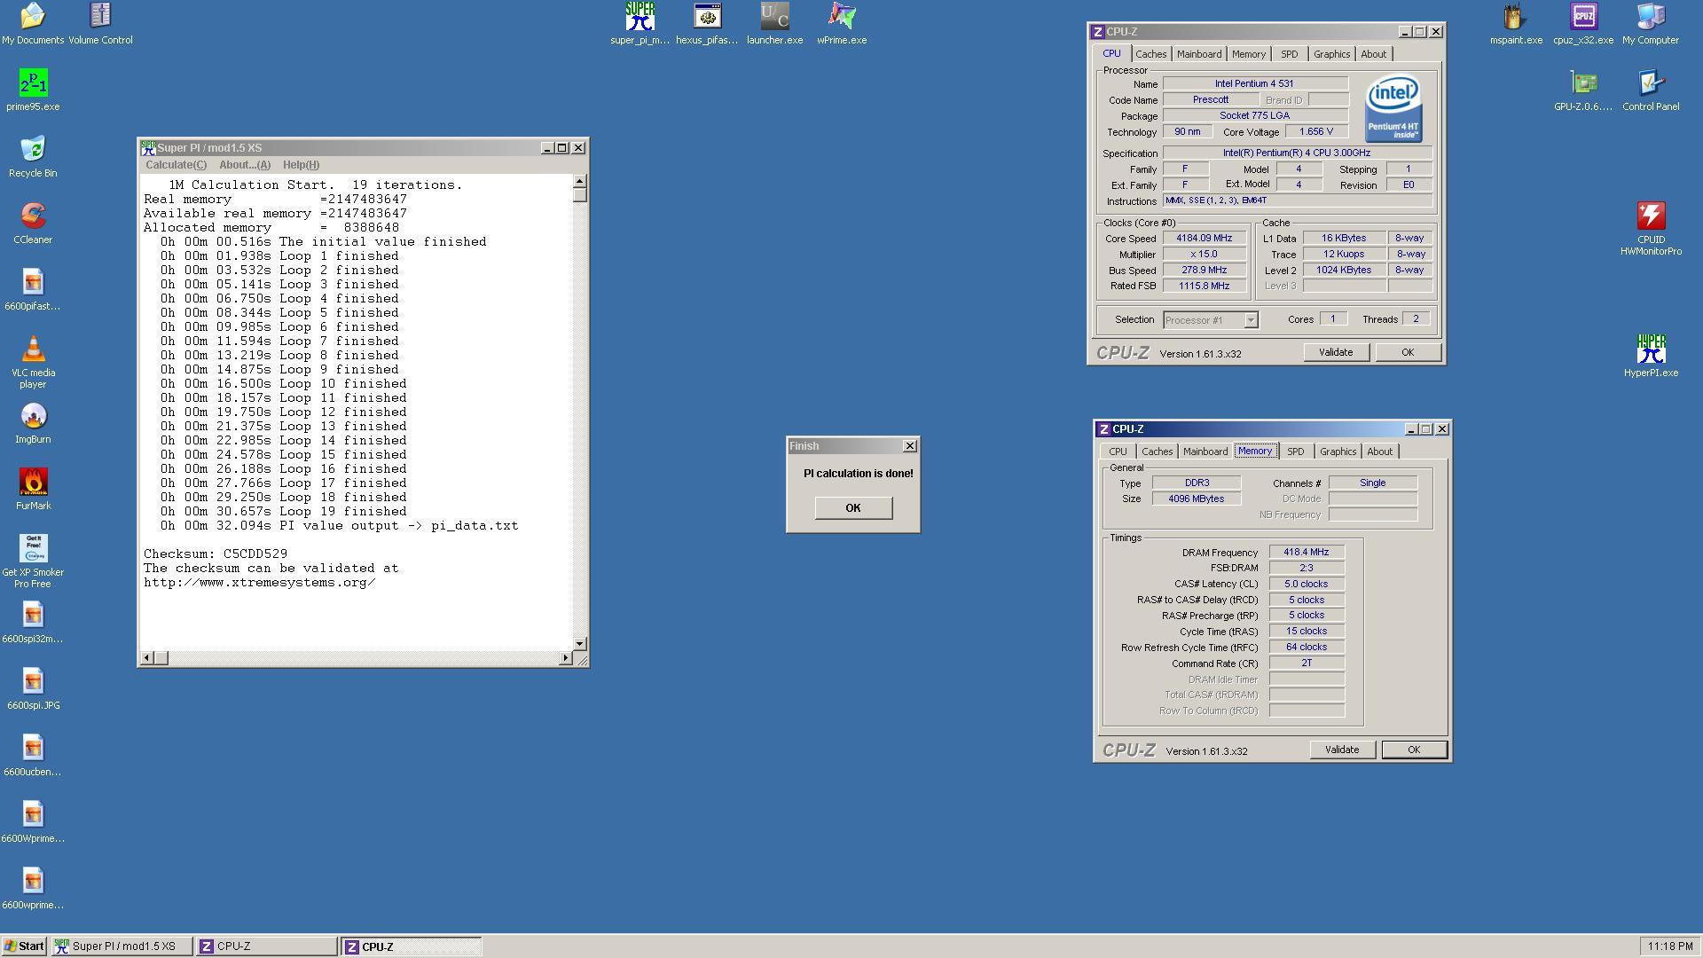1703x958 pixels.
Task: Launch FurMark from the desktop
Action: point(33,490)
